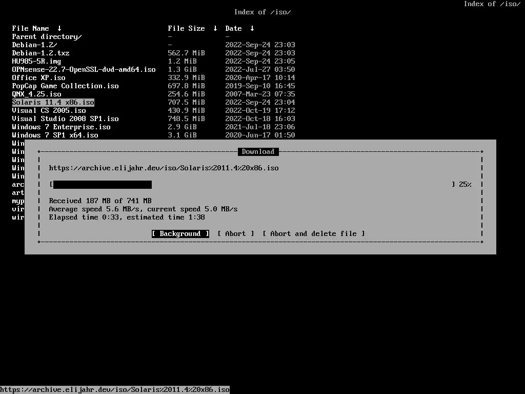Select Debian-1.2.txz file link
Viewport: 525px width, 394px height.
41,53
